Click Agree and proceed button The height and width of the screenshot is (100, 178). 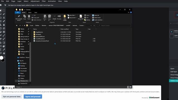pos(33,97)
